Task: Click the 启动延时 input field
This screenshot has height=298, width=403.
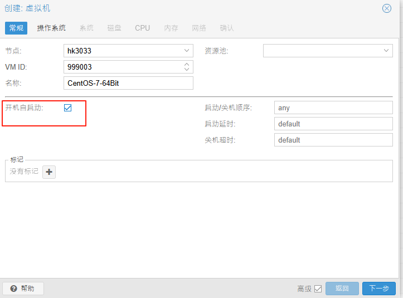Action: pos(333,124)
